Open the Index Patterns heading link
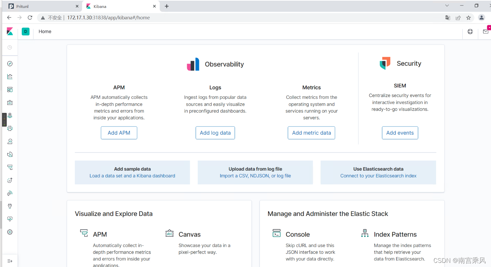491x267 pixels. point(395,235)
